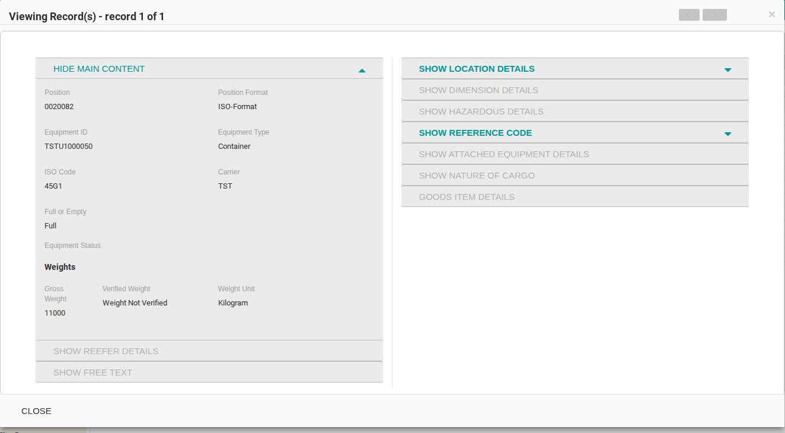Click the down-arrow icon in Reference Code header
This screenshot has width=785, height=433.
[727, 134]
